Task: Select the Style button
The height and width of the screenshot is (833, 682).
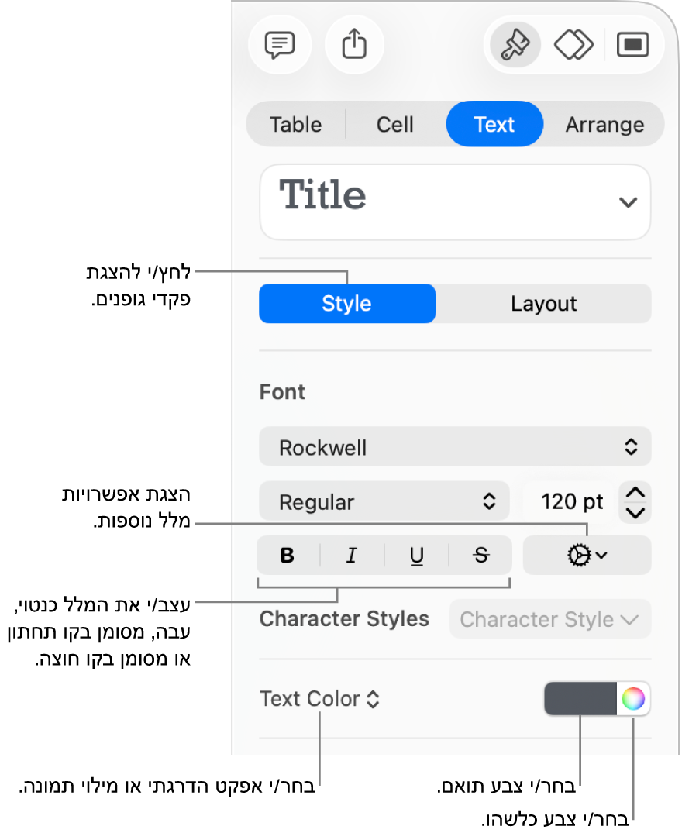Action: tap(346, 304)
